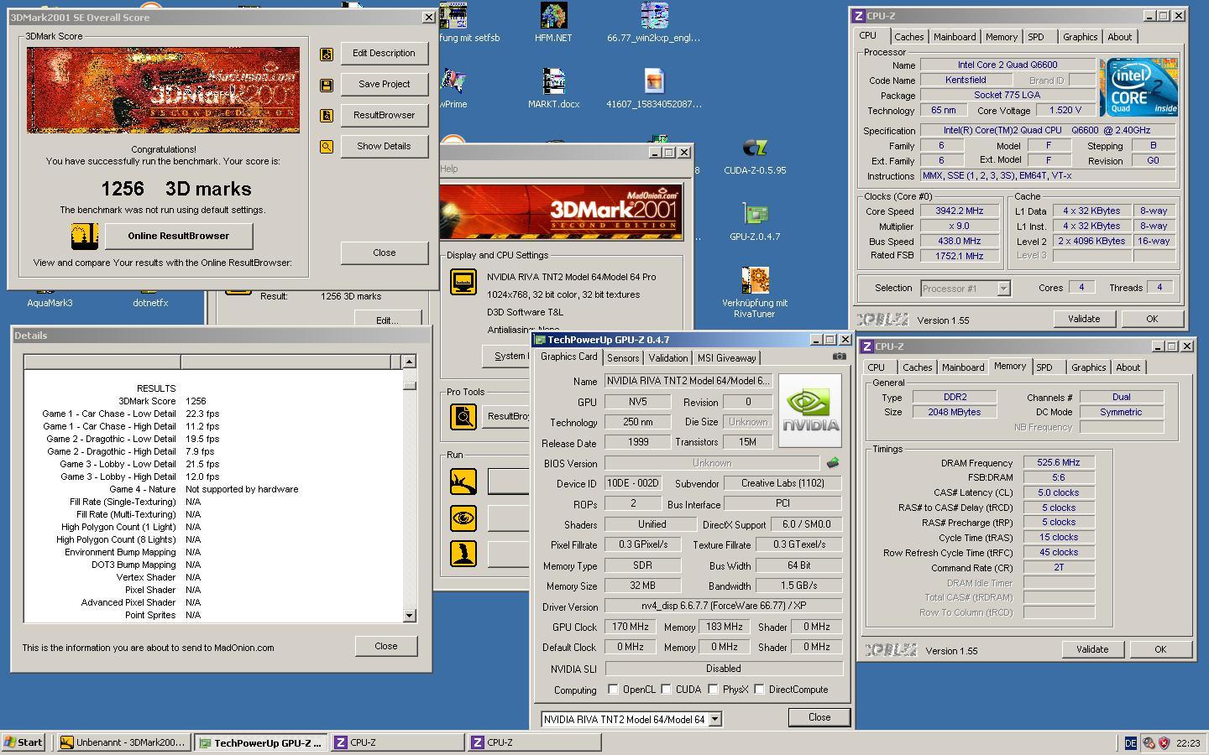Click the Pro Tools ResultBrowser magnifier icon
Viewport: 1209px width, 755px height.
pyautogui.click(x=463, y=416)
